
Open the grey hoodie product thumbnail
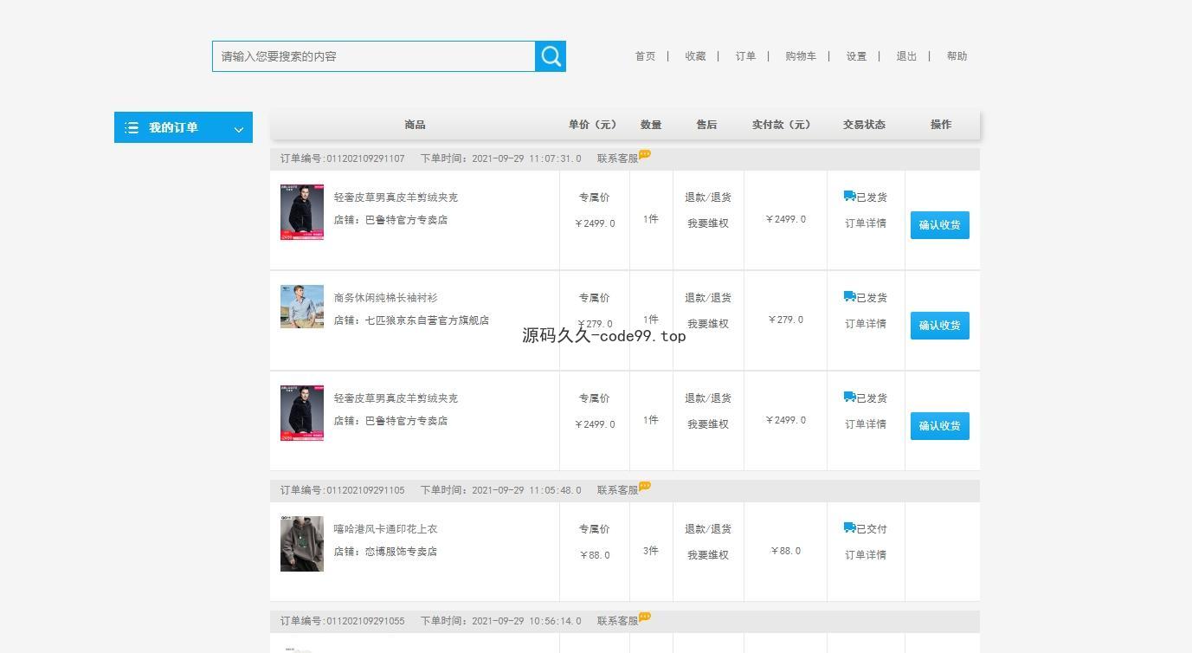(x=302, y=544)
